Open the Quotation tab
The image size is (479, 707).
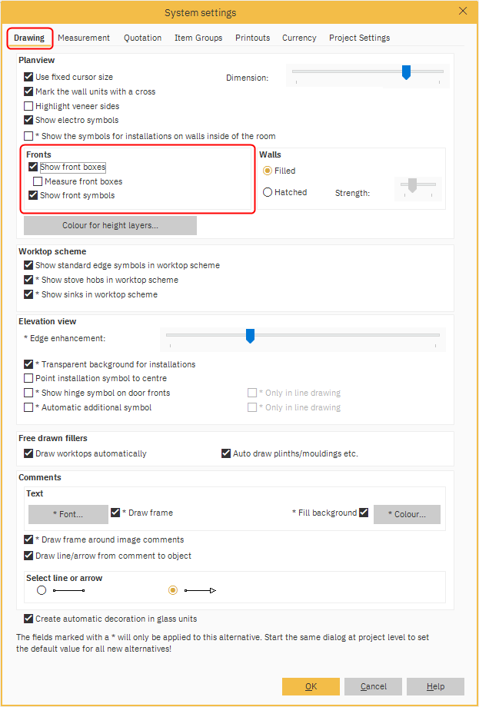coord(142,38)
